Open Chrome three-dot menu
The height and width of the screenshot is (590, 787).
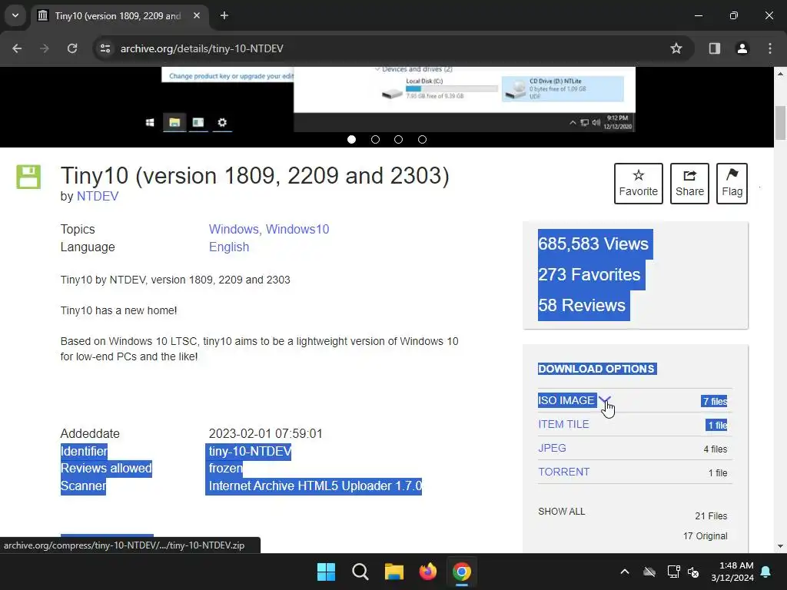(x=770, y=48)
